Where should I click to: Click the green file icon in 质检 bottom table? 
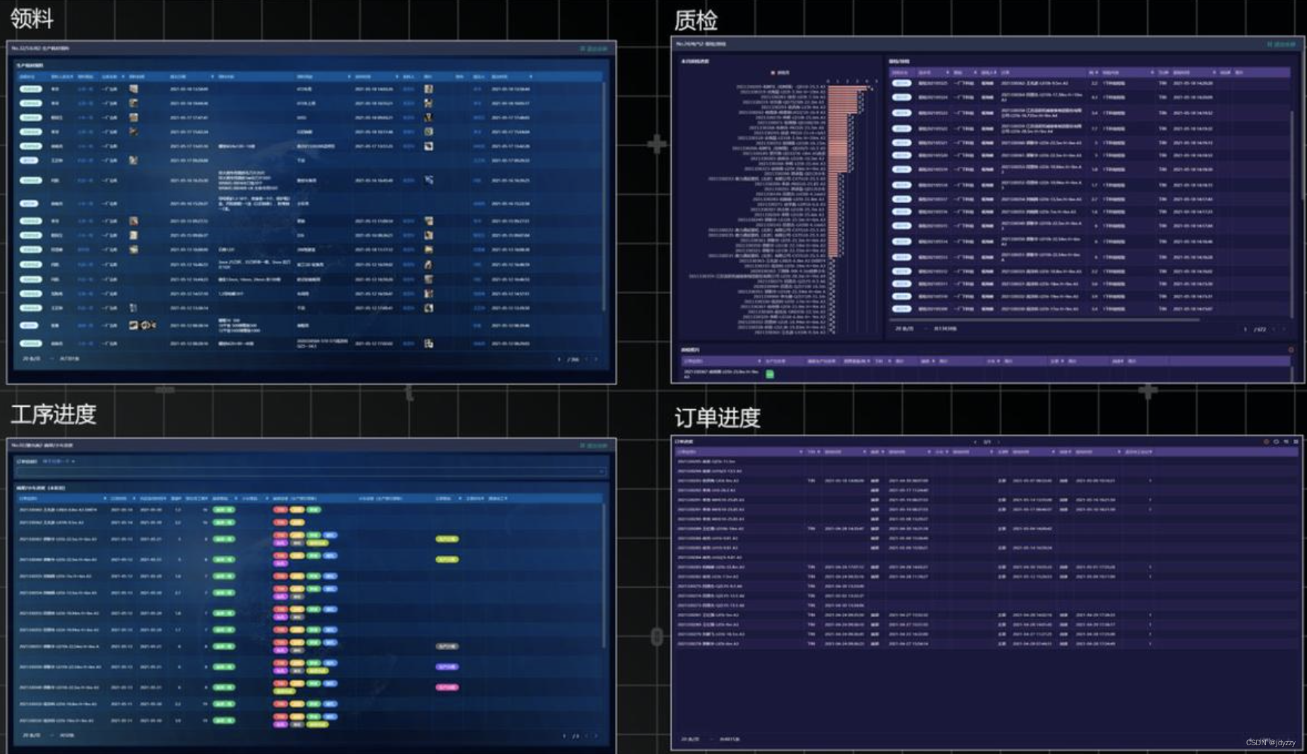click(770, 374)
